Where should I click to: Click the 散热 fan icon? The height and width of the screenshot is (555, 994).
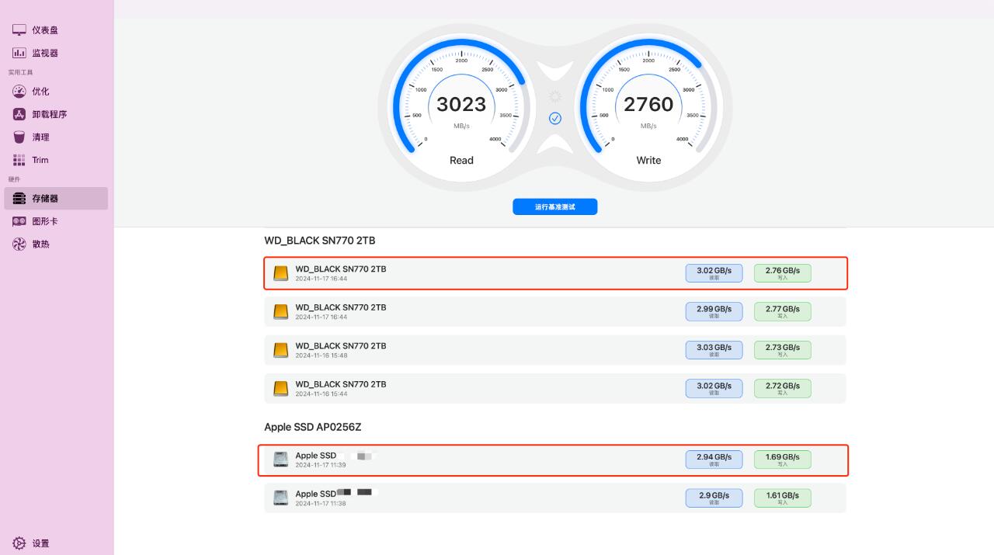pos(19,245)
